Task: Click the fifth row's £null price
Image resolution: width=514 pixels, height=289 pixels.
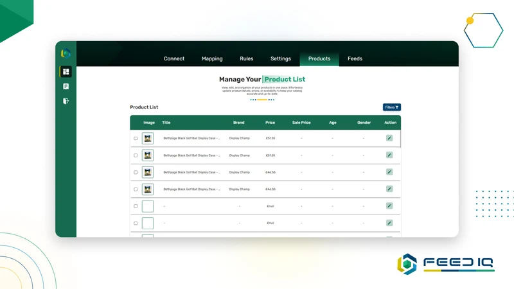Action: (270, 206)
